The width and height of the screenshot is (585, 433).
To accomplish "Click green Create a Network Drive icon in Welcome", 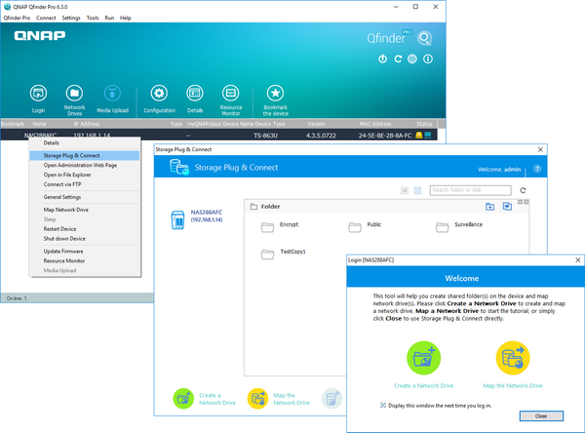I will pyautogui.click(x=423, y=358).
